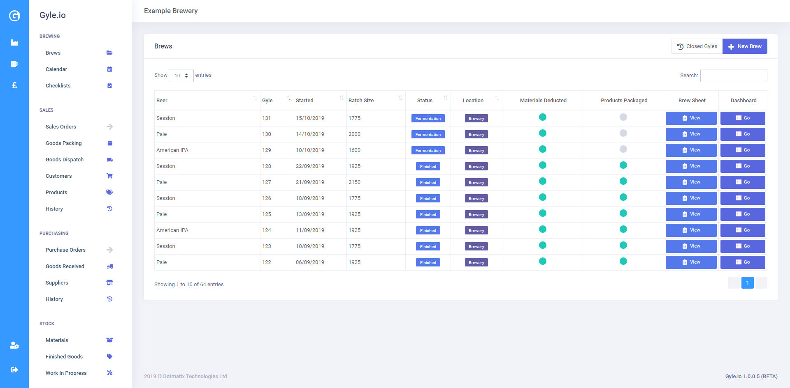790x388 pixels.
Task: Open the pound sign finance icon
Action: coord(14,85)
